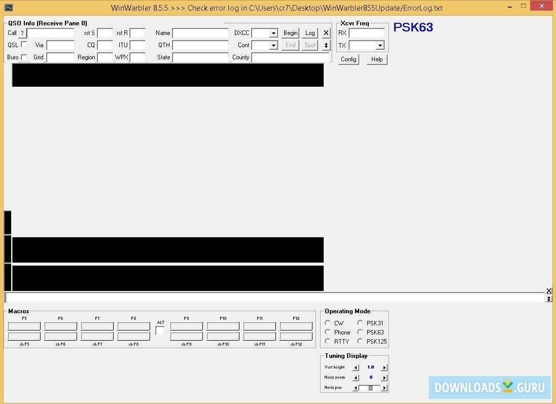This screenshot has width=556, height=404.
Task: Click the sh F5 macro button
Action: pyautogui.click(x=24, y=336)
